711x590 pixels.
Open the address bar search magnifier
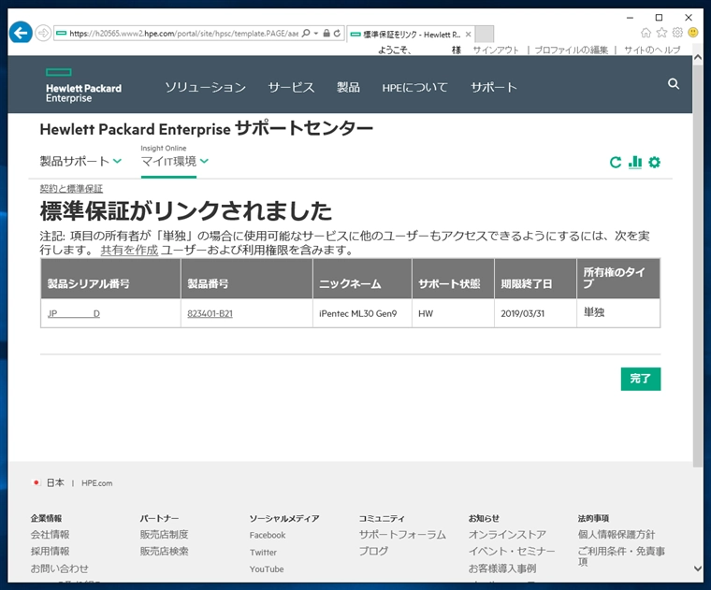click(x=306, y=33)
